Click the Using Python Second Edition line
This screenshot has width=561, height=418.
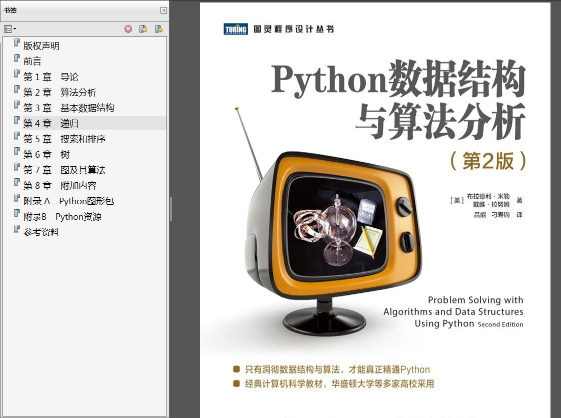click(469, 324)
